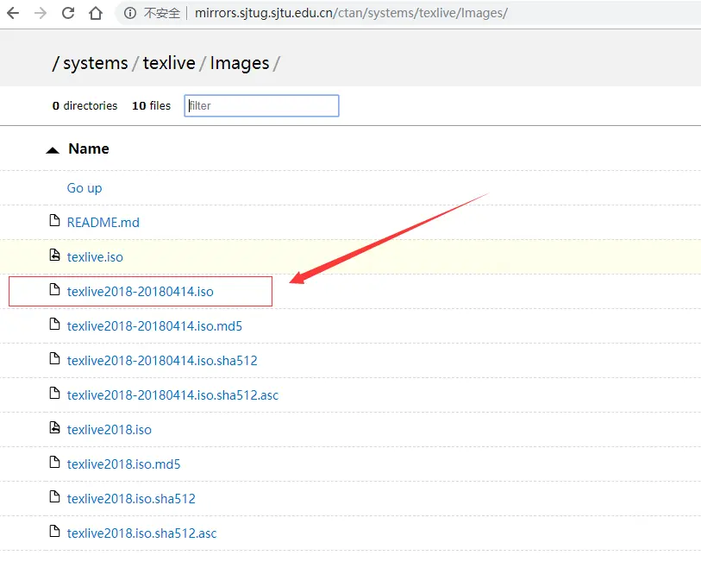The width and height of the screenshot is (701, 568).
Task: Click file icon beside texlive2018-20180414.iso.sha512.asc
Action: click(x=54, y=393)
